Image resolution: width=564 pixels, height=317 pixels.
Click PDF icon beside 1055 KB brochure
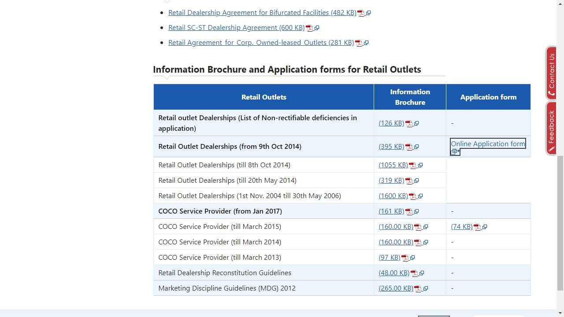point(412,166)
